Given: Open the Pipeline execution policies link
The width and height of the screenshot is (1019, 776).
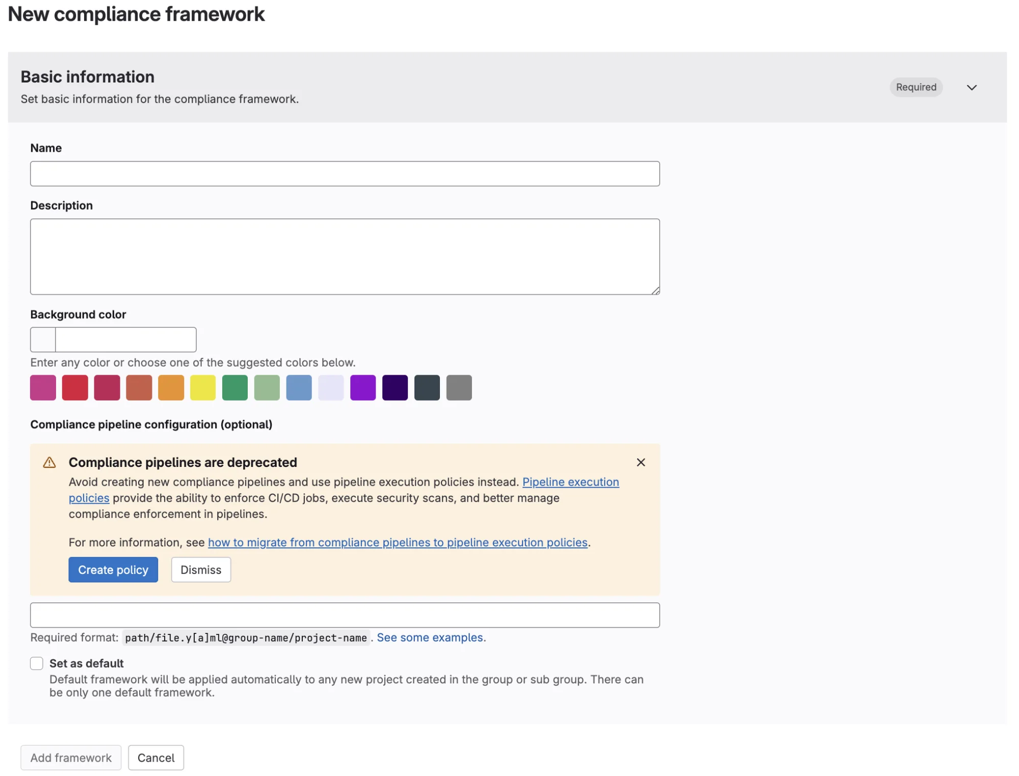Looking at the screenshot, I should 570,482.
